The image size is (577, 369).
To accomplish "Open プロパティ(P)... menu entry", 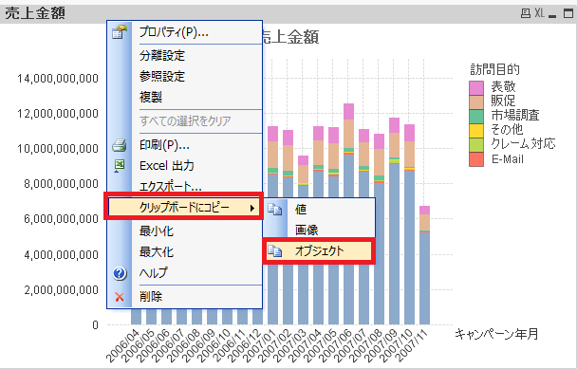I will click(x=174, y=32).
